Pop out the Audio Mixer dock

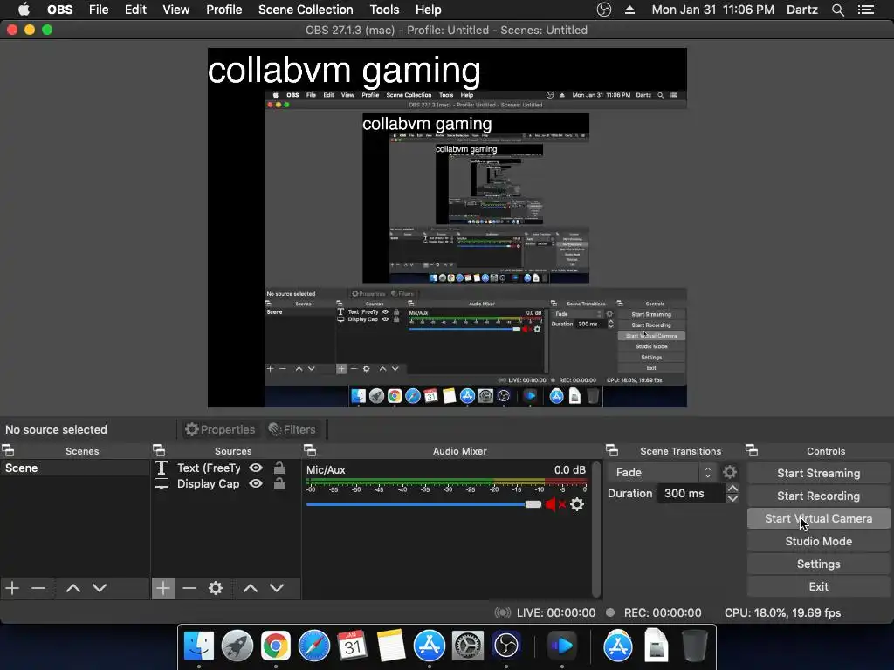coord(310,451)
